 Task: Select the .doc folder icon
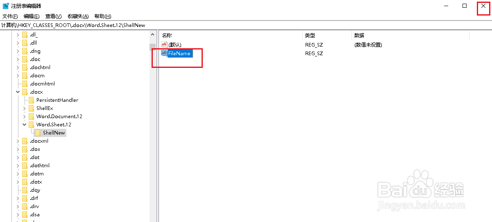[x=25, y=59]
